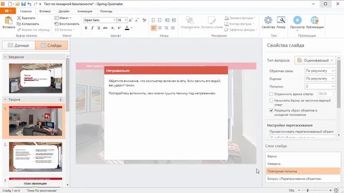Fit slide to window icon in status bar
Image resolution: width=344 pixels, height=193 pixels.
tap(336, 191)
